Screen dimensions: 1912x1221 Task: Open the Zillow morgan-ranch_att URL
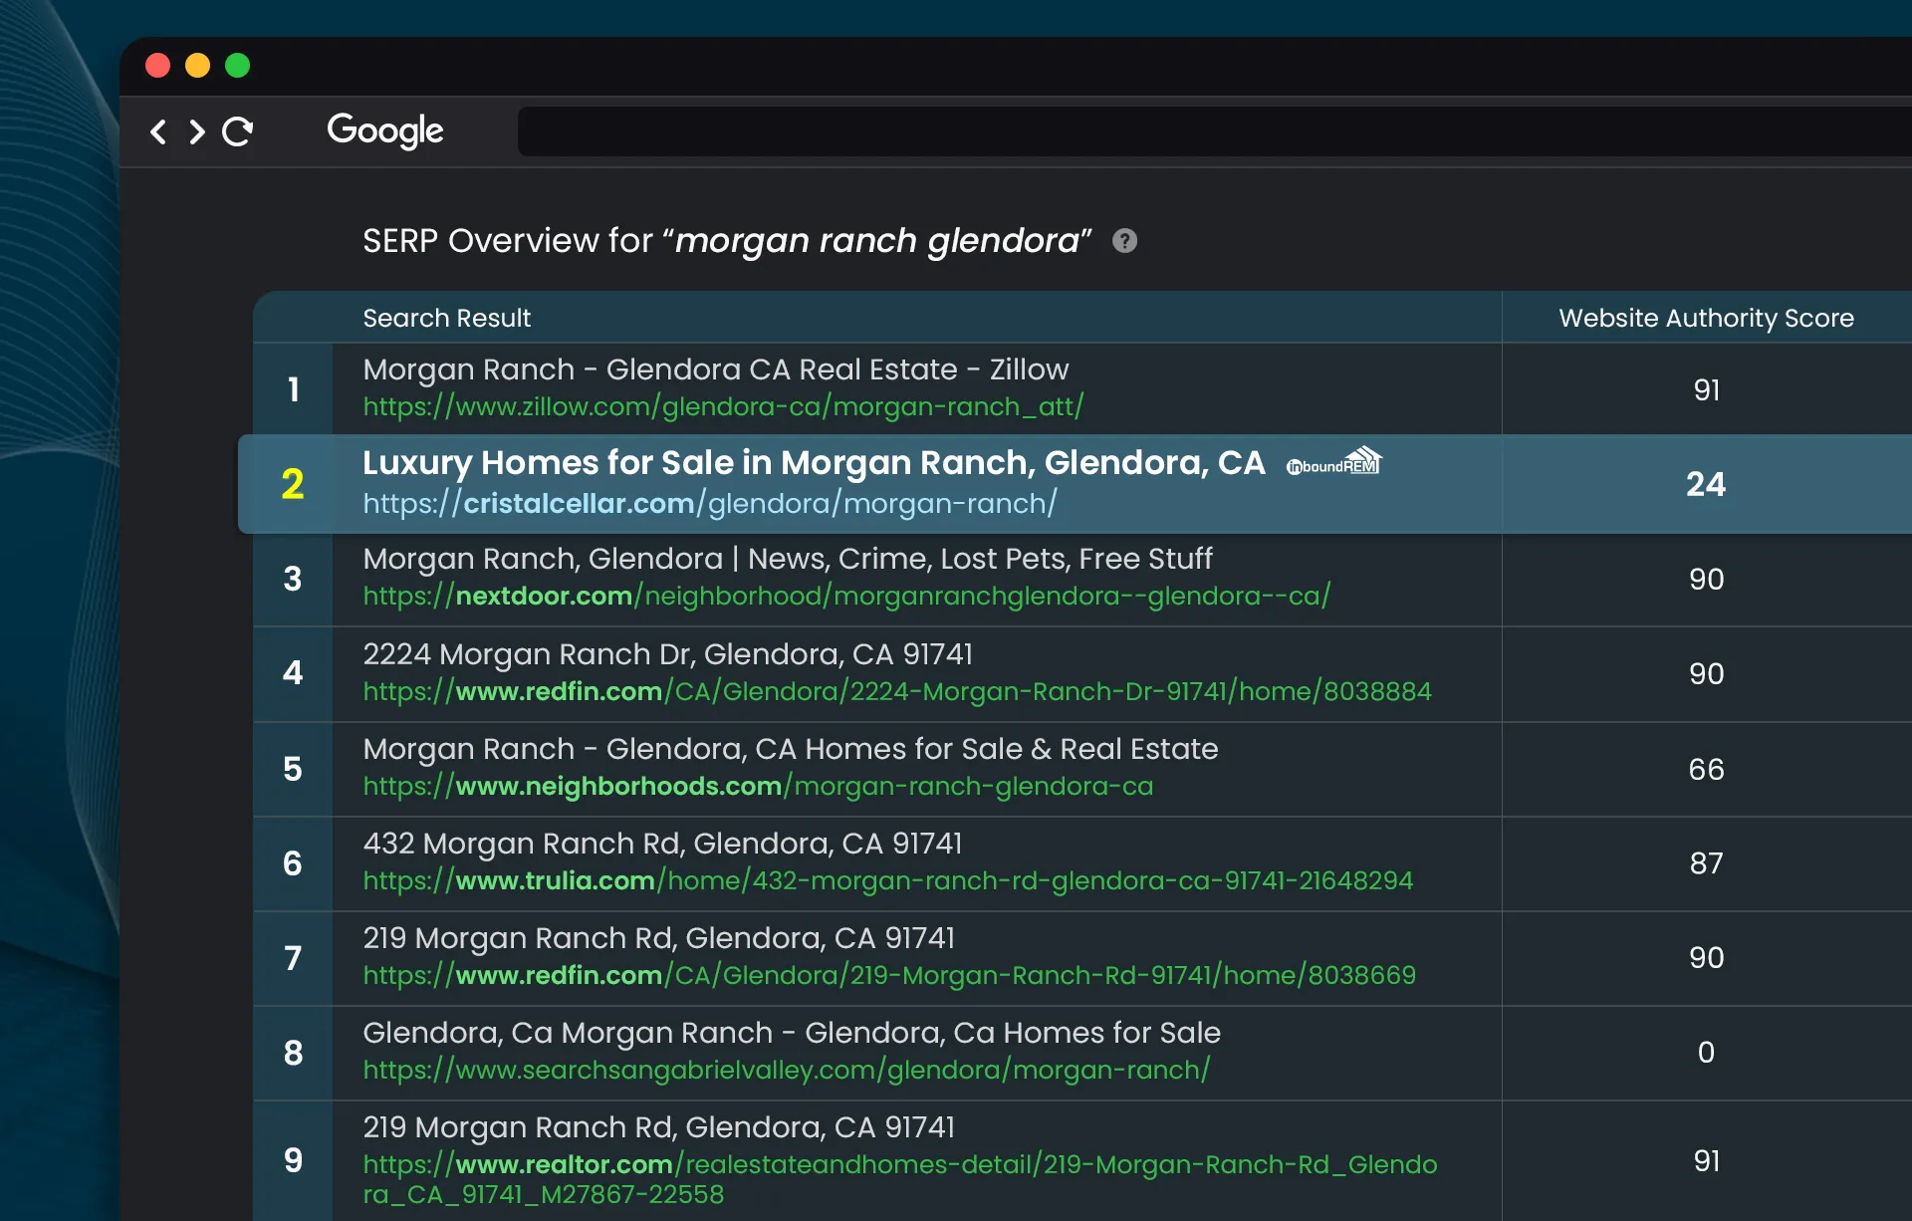coord(723,406)
